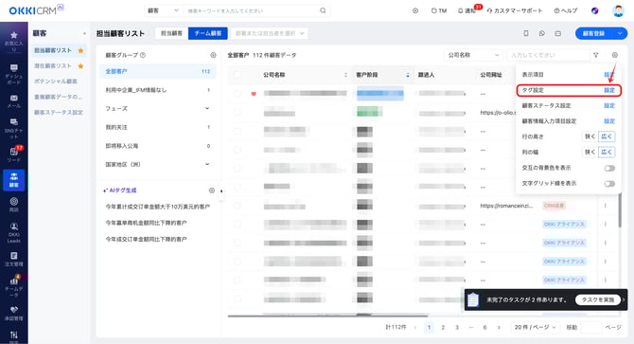This screenshot has width=634, height=344.
Task: Open the 顧客グループ gear settings
Action: pyautogui.click(x=213, y=55)
